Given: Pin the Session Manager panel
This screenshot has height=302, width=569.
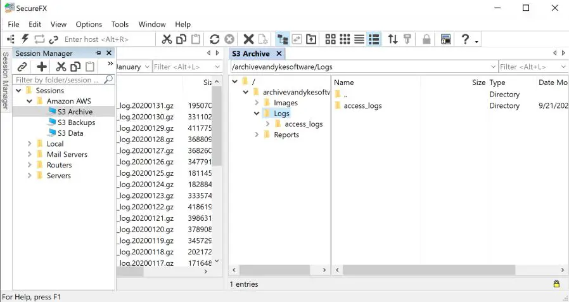Looking at the screenshot, I should click(98, 53).
